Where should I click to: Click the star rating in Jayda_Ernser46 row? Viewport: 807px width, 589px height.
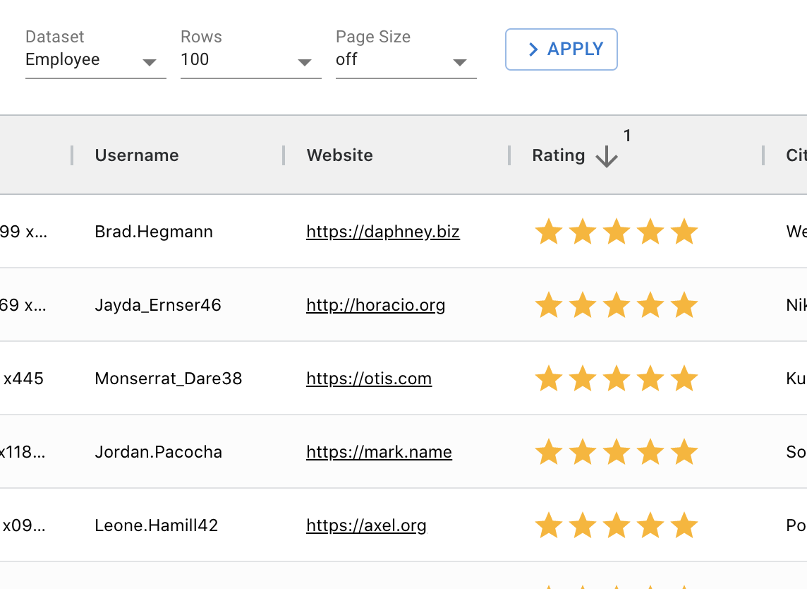617,304
